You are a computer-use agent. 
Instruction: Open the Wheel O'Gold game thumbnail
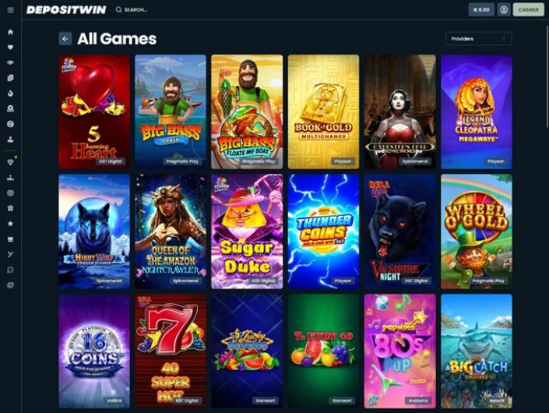point(476,231)
